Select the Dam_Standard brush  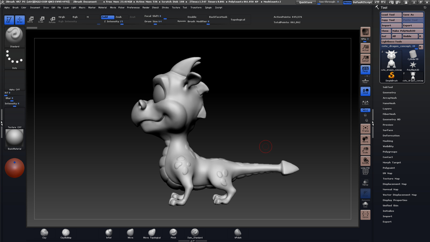[x=195, y=233]
